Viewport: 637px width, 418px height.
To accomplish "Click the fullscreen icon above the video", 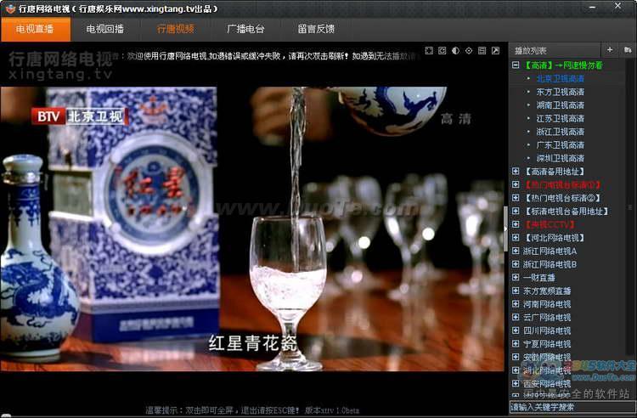I will (429, 51).
